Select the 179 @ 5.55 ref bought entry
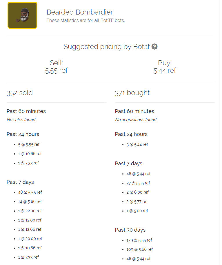Screen dimensions: 222x265 coord(139,240)
